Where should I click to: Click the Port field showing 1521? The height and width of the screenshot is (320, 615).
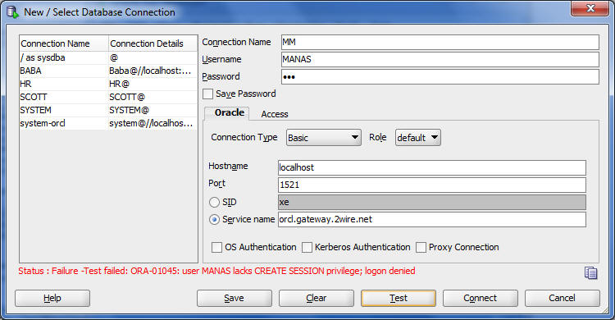[432, 185]
